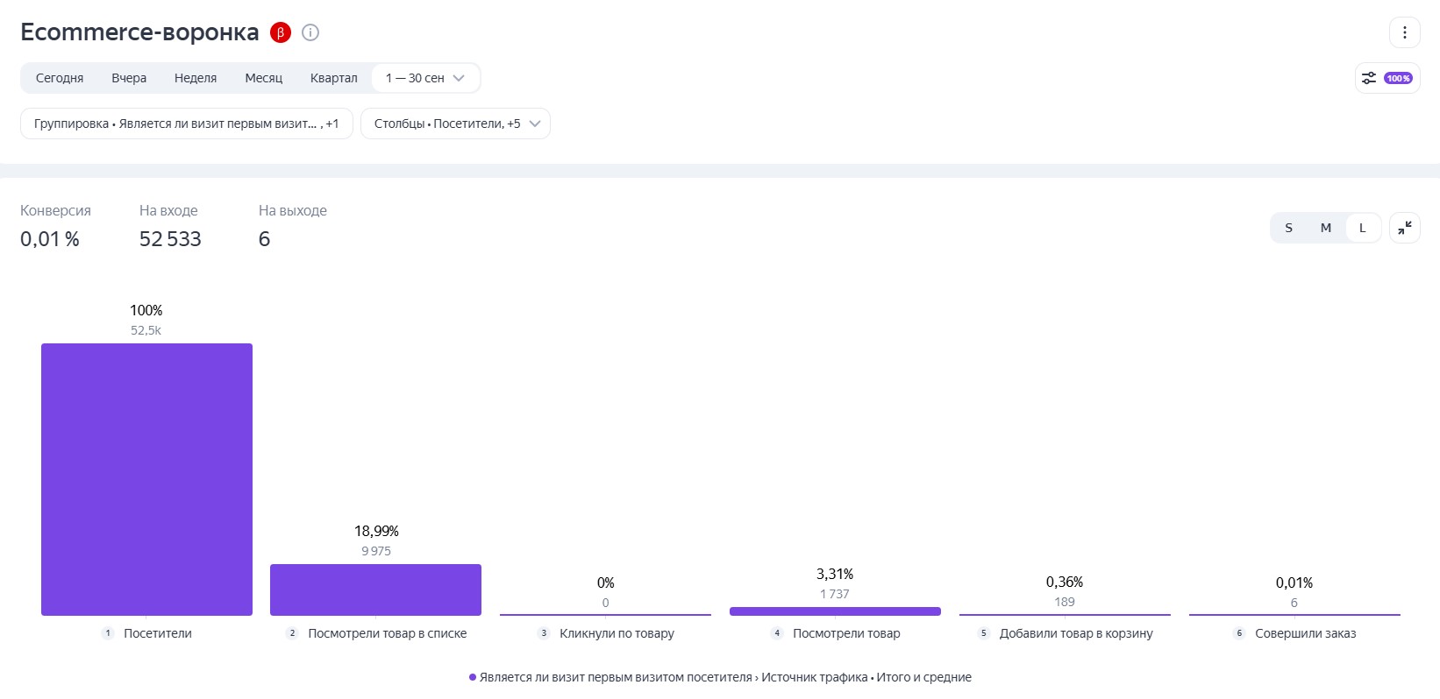This screenshot has height=699, width=1440.
Task: Expand the 1 — 30 сен date picker
Action: coord(425,78)
